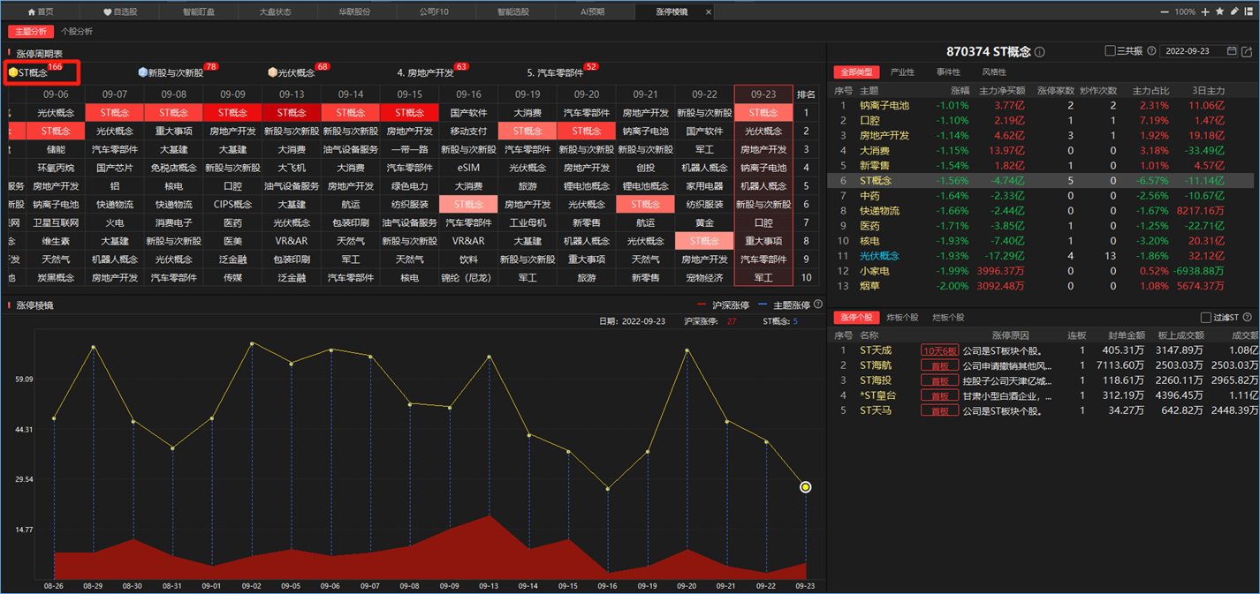Select the 大消费 theme row
1260x594 pixels.
pos(1044,150)
